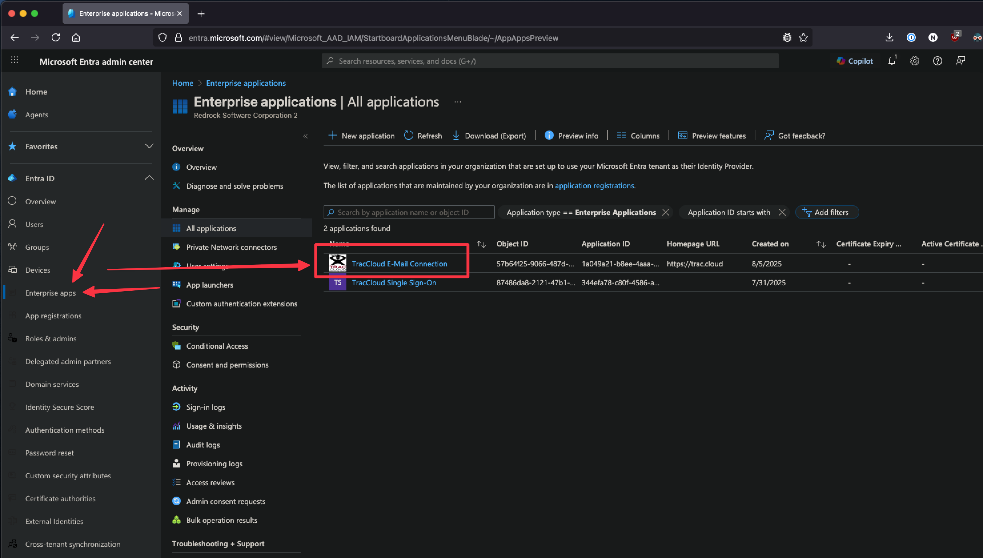Open TracCloud Single Sign-On application

(x=394, y=282)
